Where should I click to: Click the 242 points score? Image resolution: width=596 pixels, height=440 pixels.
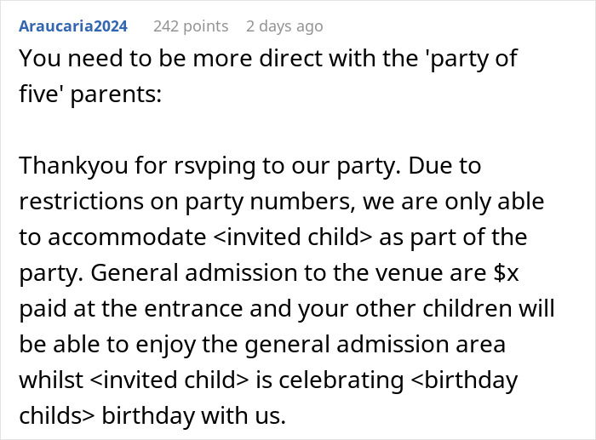point(191,26)
